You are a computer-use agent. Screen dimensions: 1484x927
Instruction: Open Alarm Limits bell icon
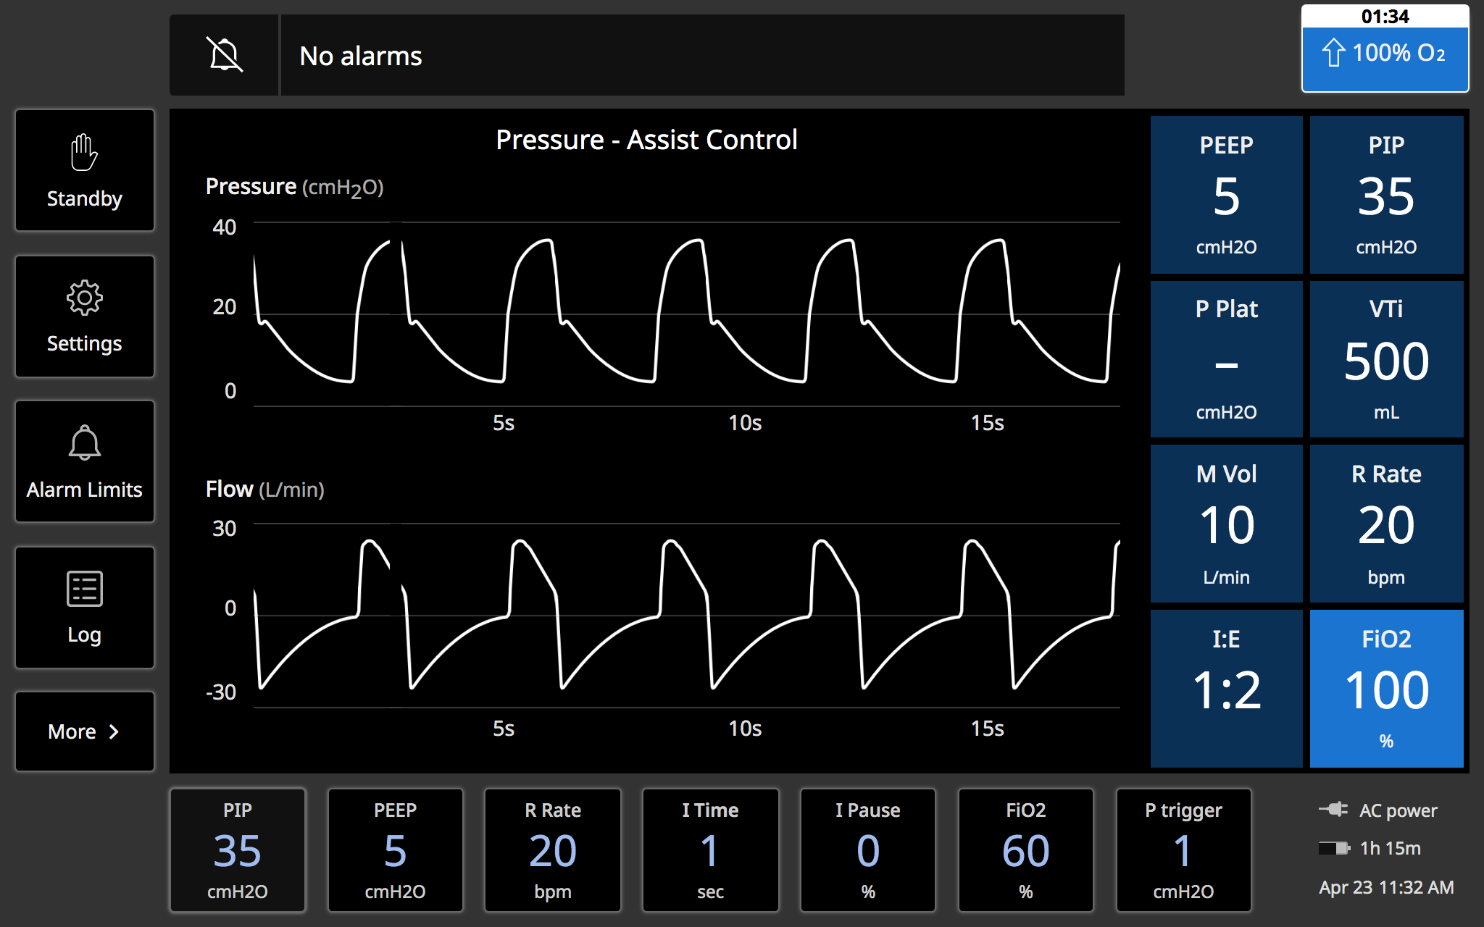point(85,442)
